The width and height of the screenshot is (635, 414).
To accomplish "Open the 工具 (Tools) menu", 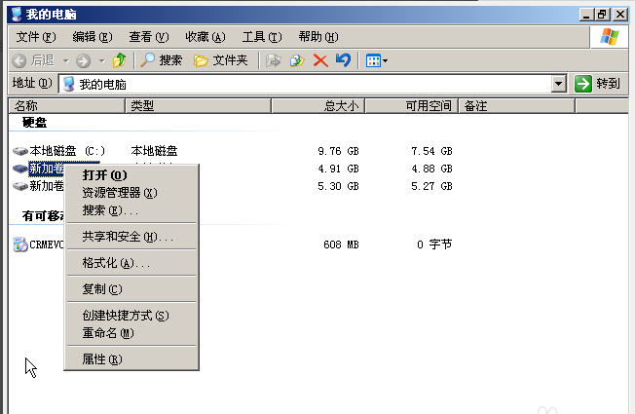I will [261, 37].
